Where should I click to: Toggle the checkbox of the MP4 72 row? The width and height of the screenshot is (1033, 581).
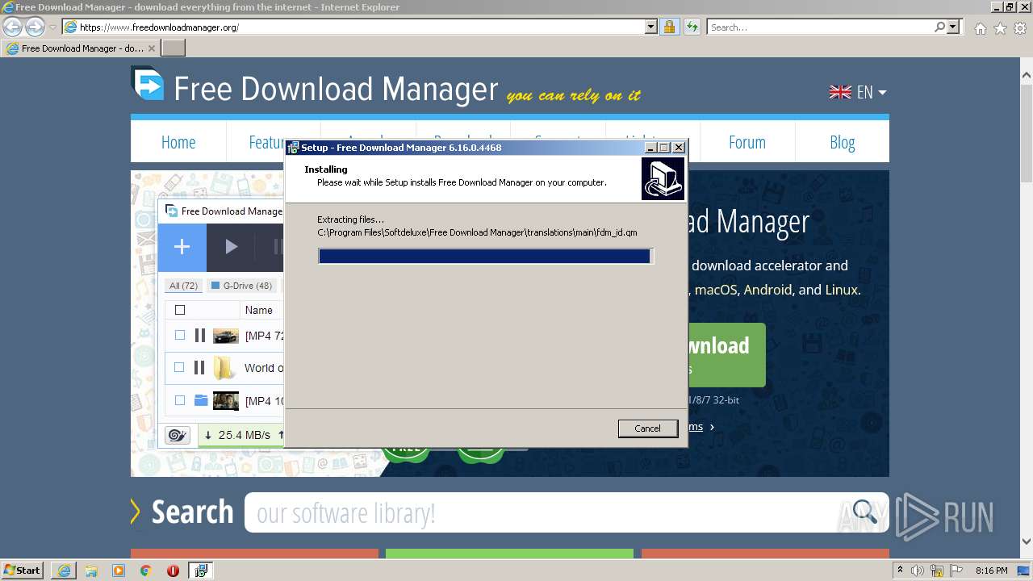click(x=180, y=335)
